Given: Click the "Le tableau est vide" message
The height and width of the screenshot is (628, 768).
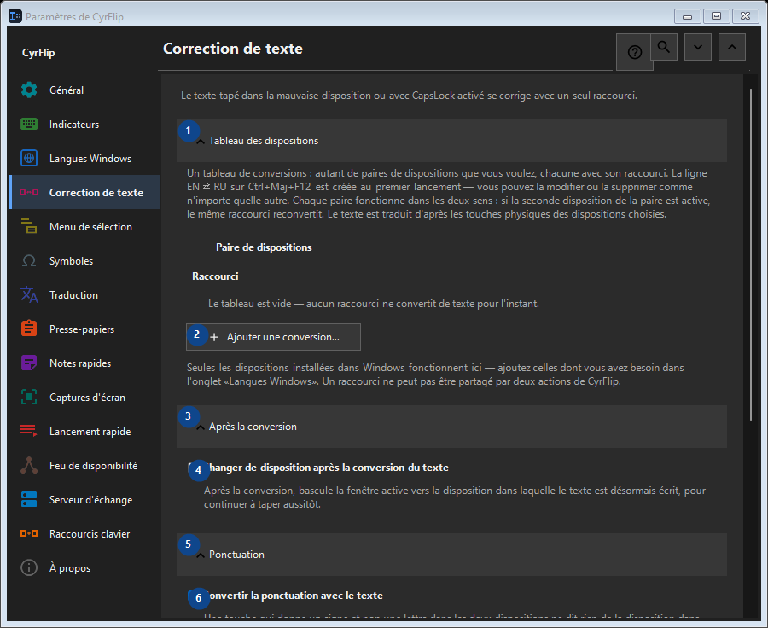Looking at the screenshot, I should tap(373, 304).
